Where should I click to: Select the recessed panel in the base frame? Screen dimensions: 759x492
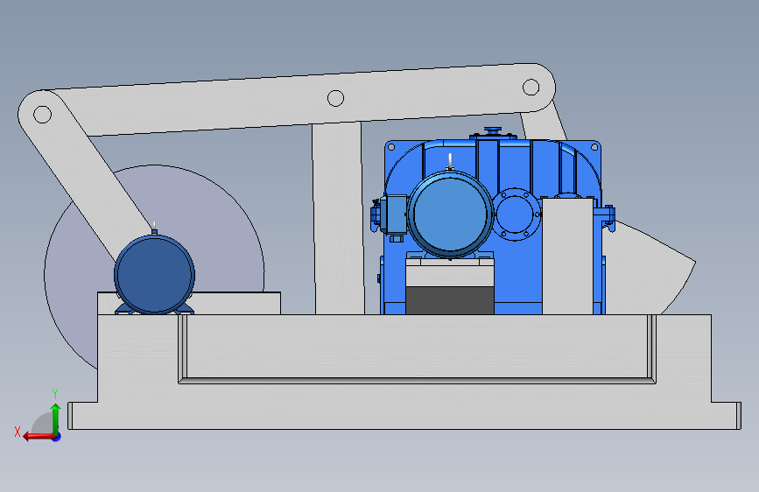tap(418, 348)
